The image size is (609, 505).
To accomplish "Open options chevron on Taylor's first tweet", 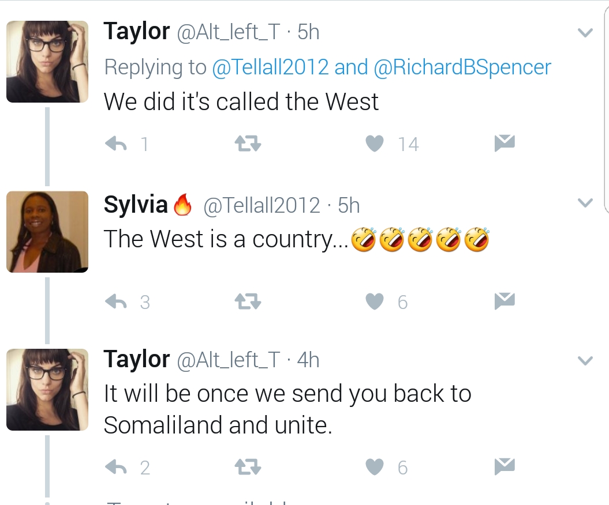I will (x=585, y=33).
